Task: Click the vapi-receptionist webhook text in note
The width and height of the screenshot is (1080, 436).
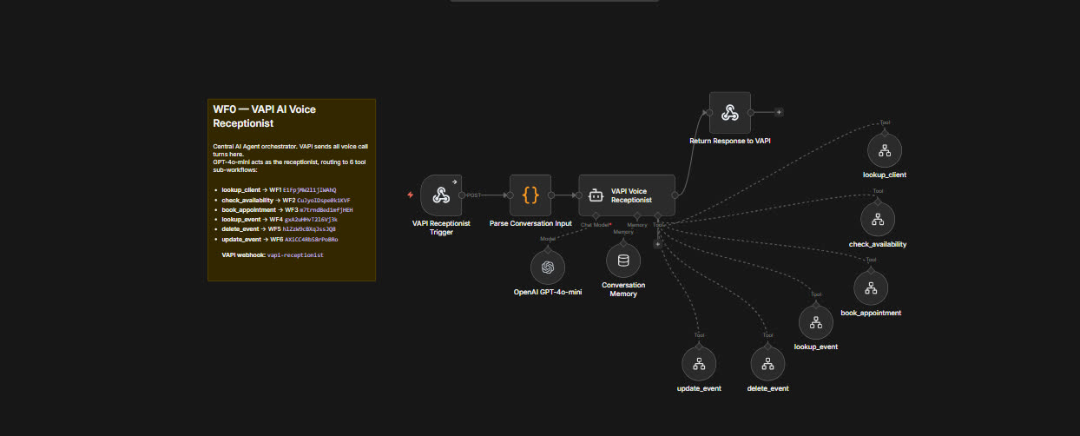Action: pos(295,255)
